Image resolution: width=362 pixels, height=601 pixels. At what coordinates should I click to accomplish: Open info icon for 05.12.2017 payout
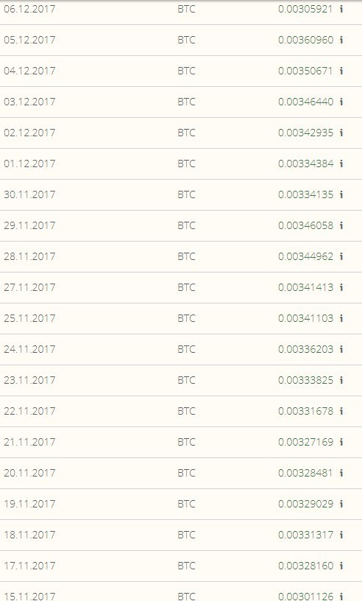[341, 40]
